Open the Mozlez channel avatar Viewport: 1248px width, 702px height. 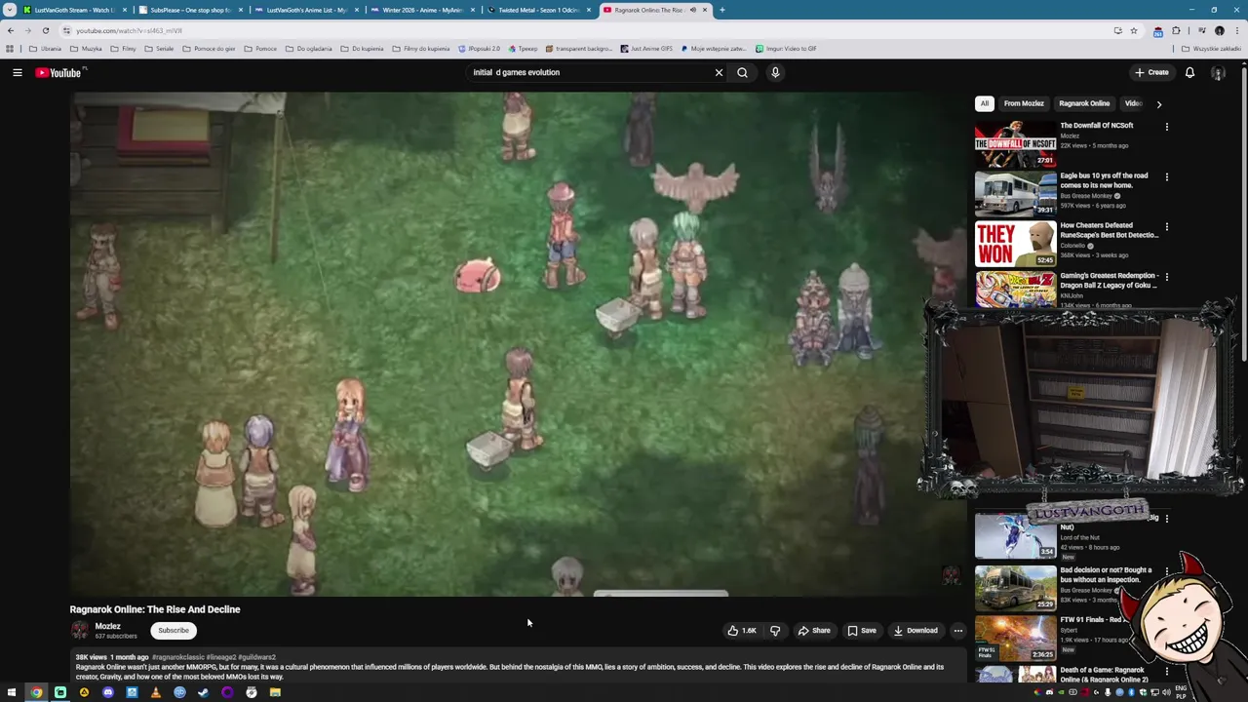[79, 631]
